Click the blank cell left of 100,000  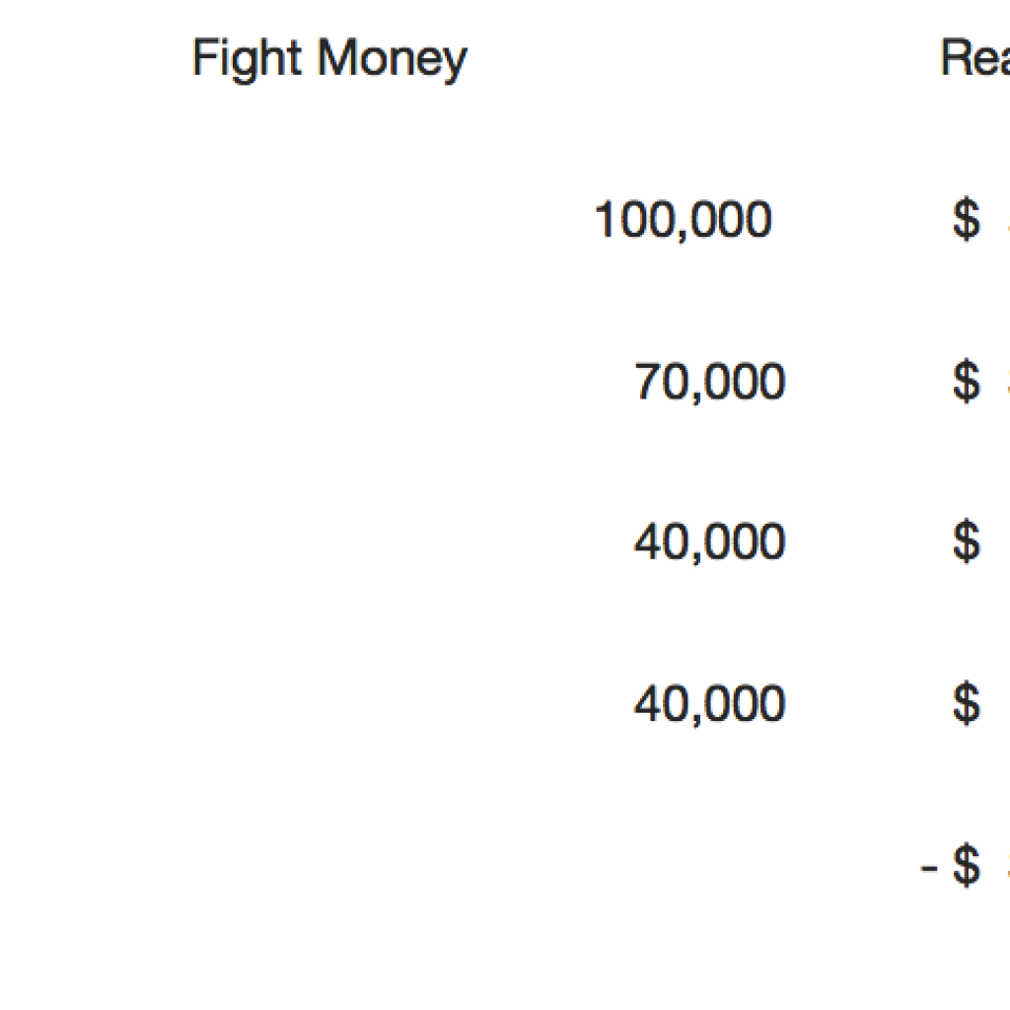[x=345, y=219]
